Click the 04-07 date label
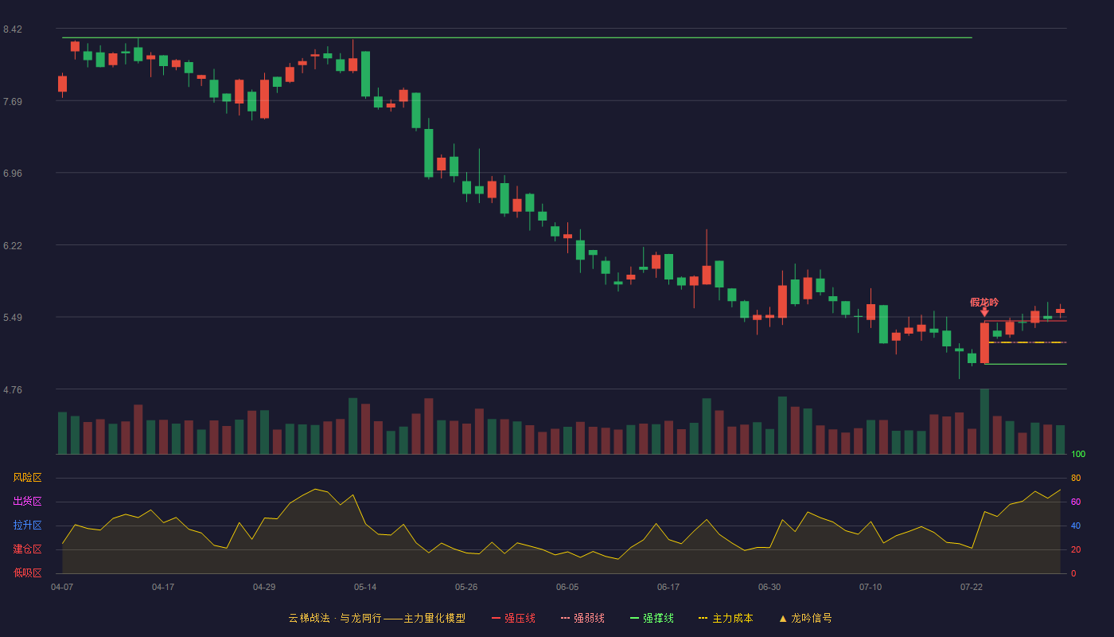Screen dimensions: 1114x637 tap(62, 587)
